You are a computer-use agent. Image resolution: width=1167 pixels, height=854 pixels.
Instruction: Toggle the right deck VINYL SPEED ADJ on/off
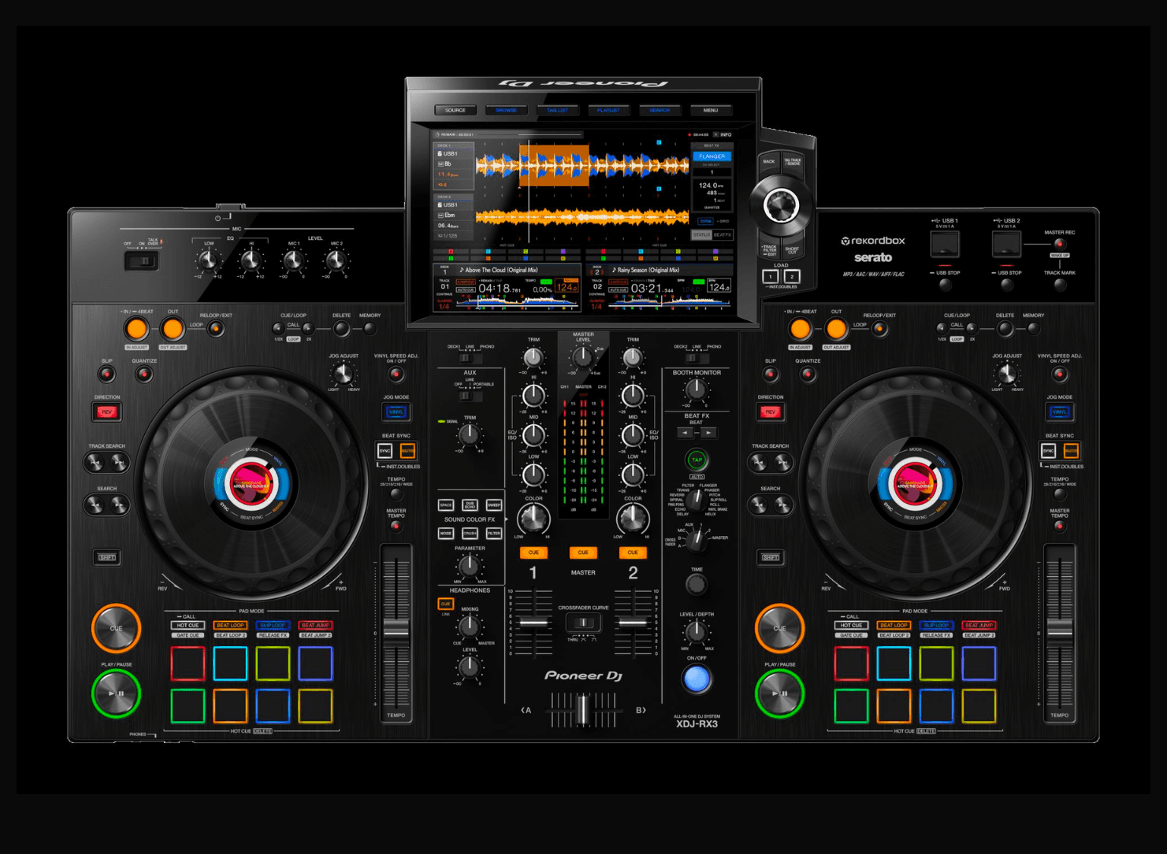[1059, 374]
